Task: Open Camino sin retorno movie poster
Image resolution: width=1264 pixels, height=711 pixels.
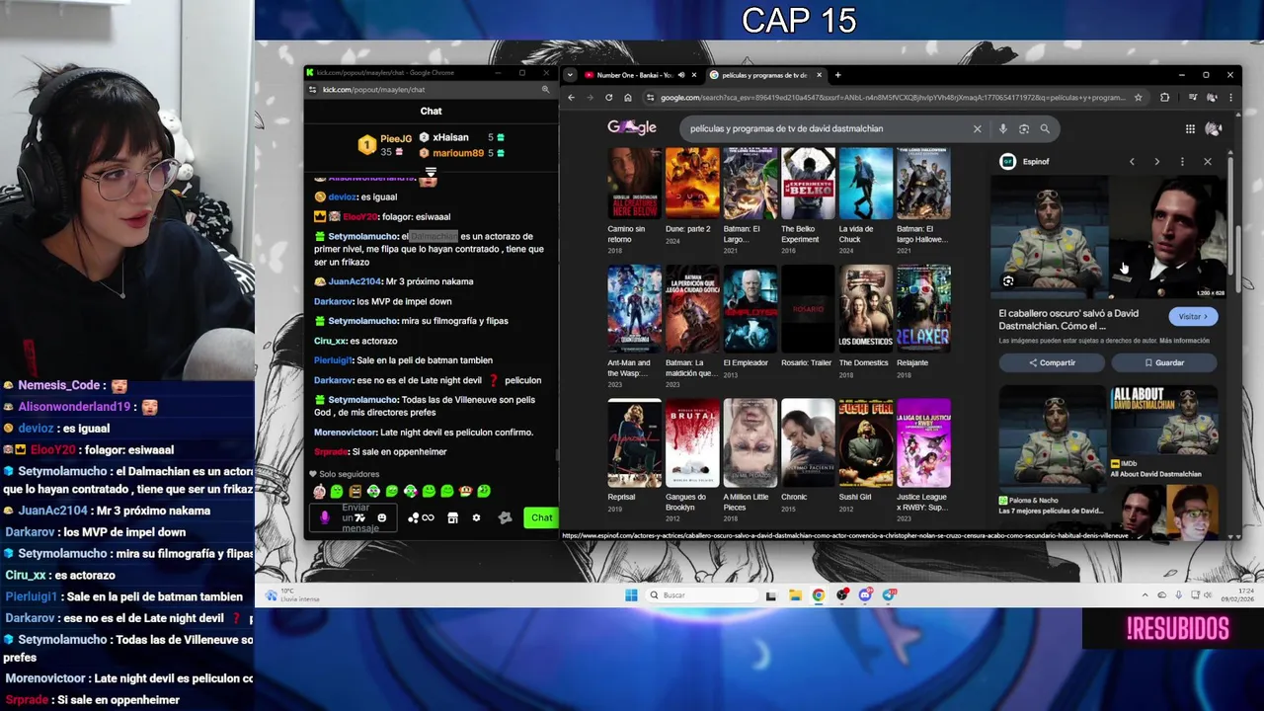Action: point(634,184)
